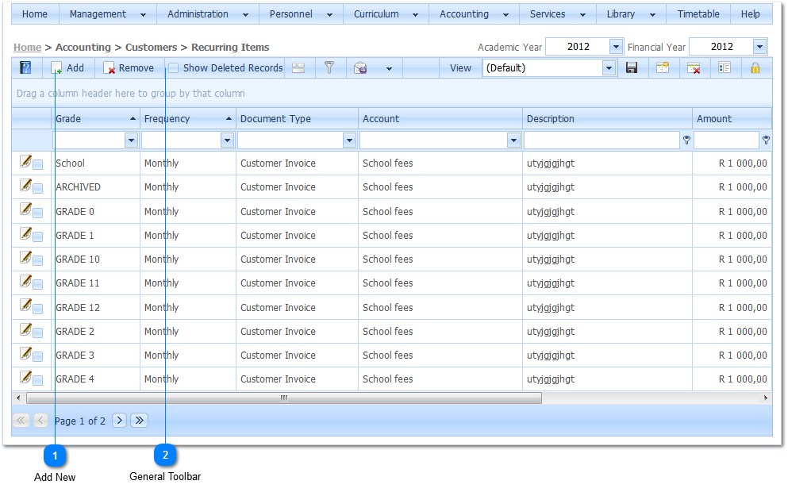Click the edit pencil icon for GRADE 0
The image size is (788, 496).
25,209
